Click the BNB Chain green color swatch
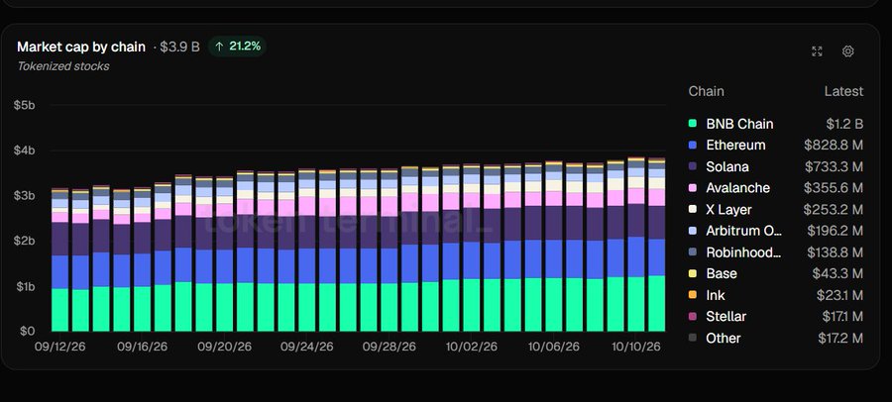The width and height of the screenshot is (892, 402). [x=693, y=124]
